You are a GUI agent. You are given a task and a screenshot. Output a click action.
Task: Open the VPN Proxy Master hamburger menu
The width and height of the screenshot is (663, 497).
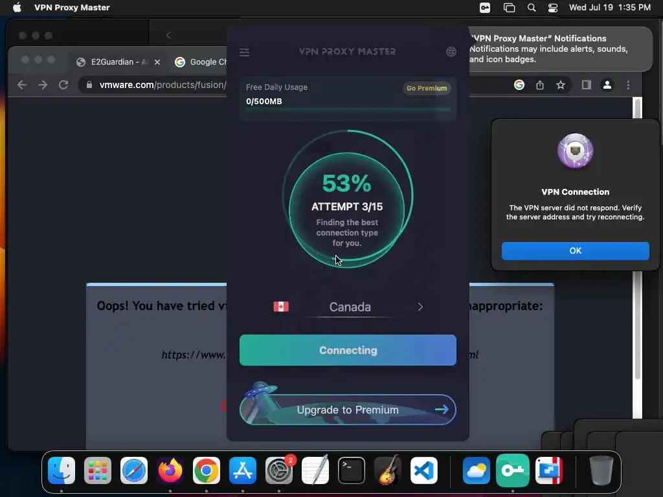pos(244,52)
